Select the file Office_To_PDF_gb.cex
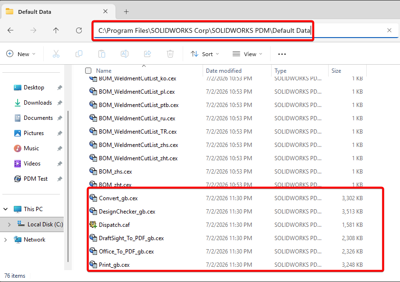Screen dimensions: 400x282 (x=126, y=252)
